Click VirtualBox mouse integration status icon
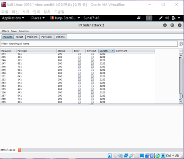Screen dimensions: 184x159 pos(158,156)
